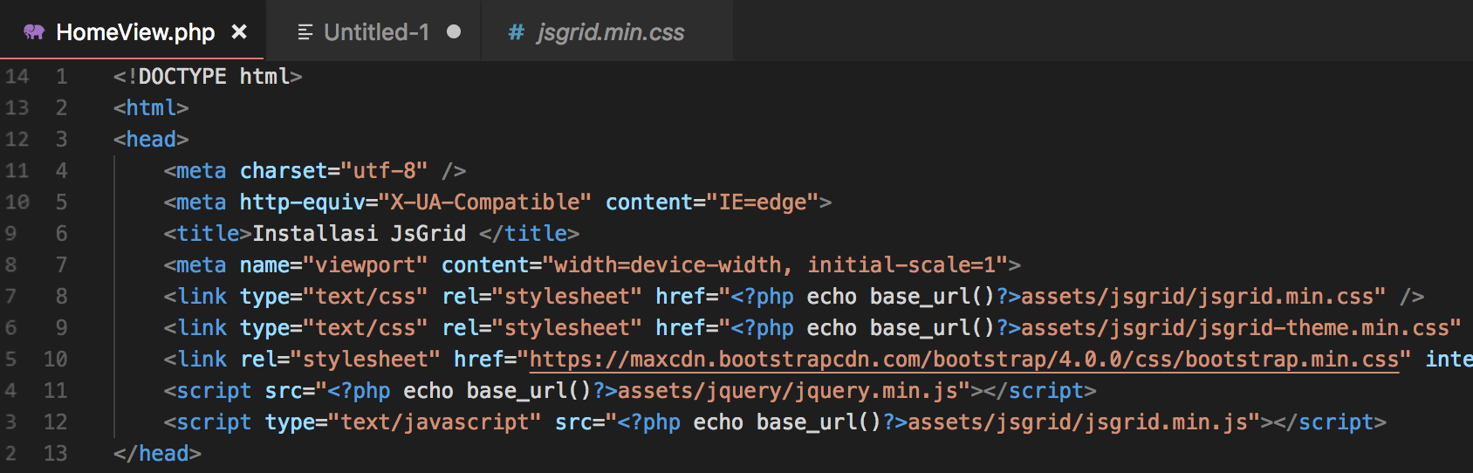Click line number 13 in the gutter

tap(55, 454)
